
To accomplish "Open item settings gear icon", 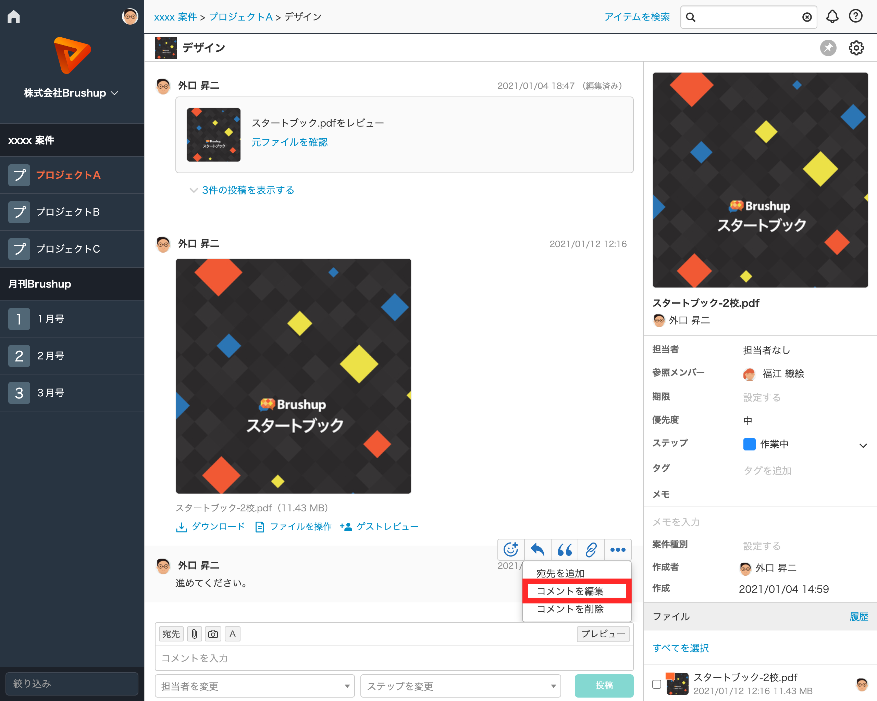I will pyautogui.click(x=856, y=48).
